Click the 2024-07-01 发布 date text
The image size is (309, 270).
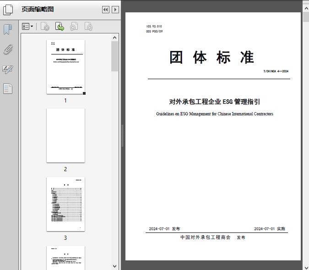click(164, 229)
